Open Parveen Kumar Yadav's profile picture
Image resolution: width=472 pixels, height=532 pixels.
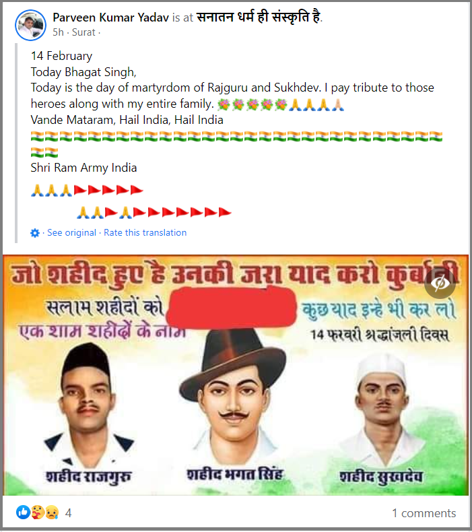coord(30,25)
